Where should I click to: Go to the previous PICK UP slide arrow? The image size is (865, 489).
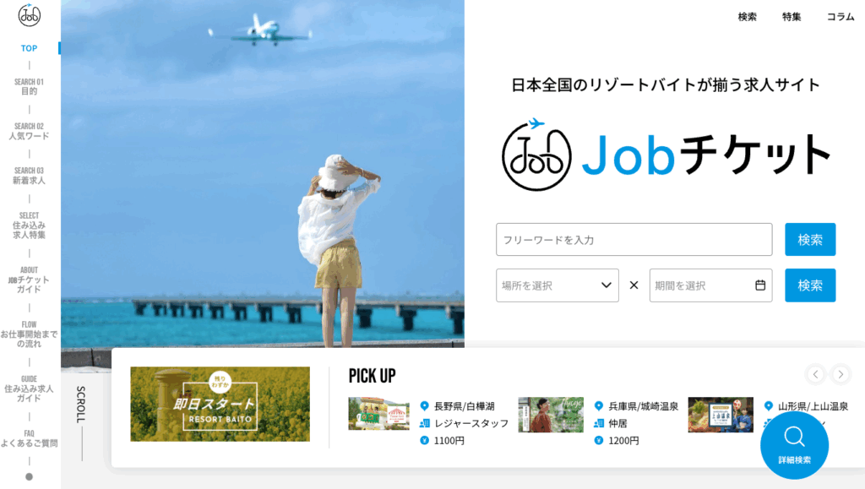click(x=815, y=374)
